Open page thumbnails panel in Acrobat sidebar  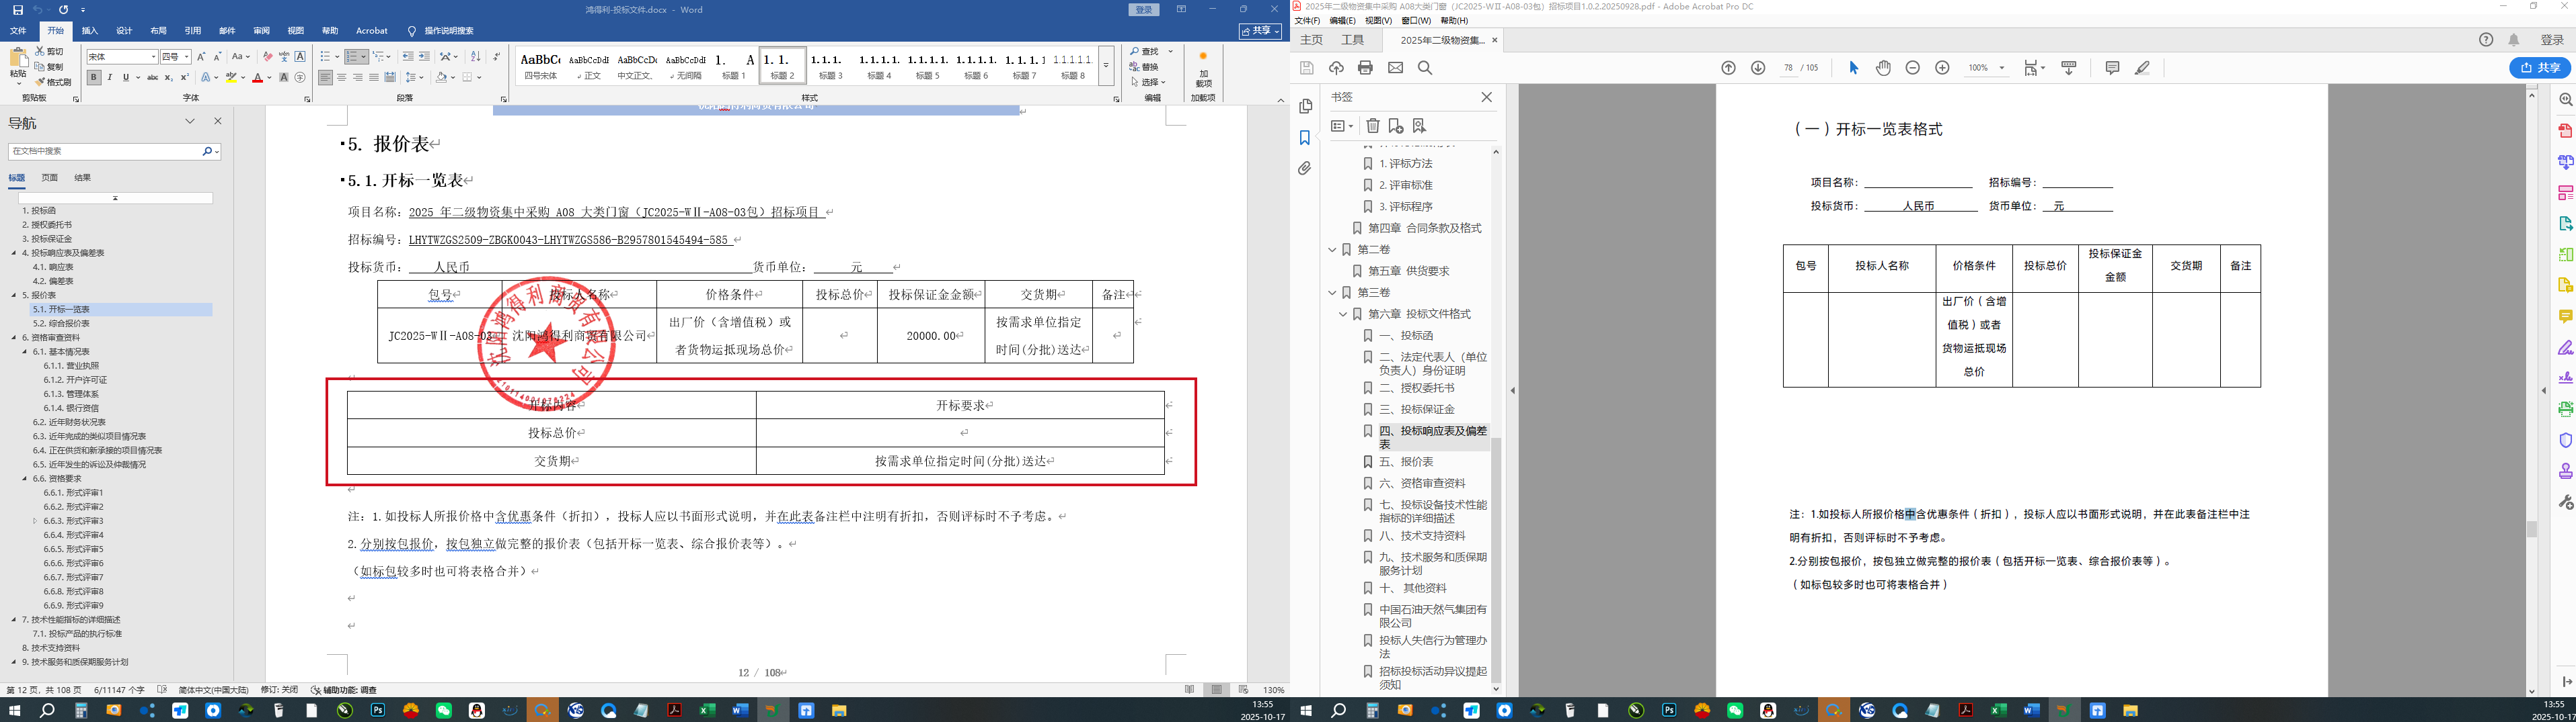pos(1305,107)
